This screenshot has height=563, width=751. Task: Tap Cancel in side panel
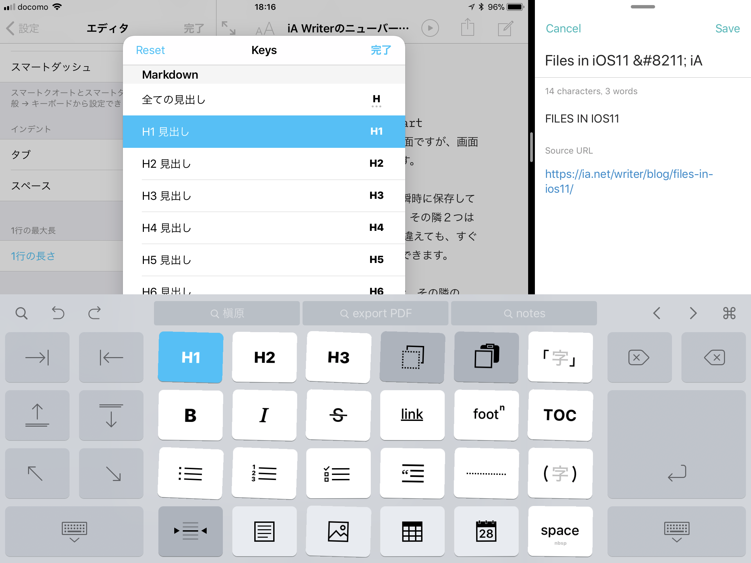point(563,28)
